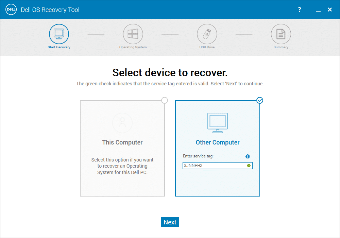Click Next to continue
This screenshot has height=238, width=340.
[x=170, y=222]
